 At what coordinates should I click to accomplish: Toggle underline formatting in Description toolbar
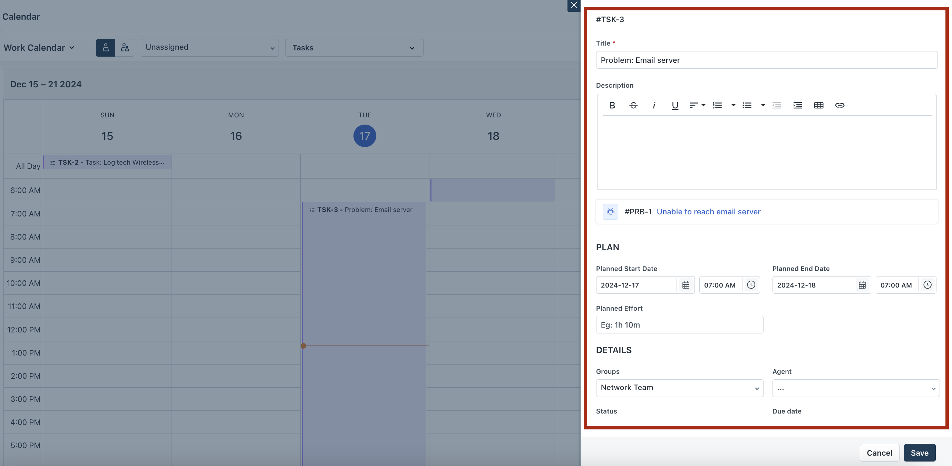pos(675,105)
